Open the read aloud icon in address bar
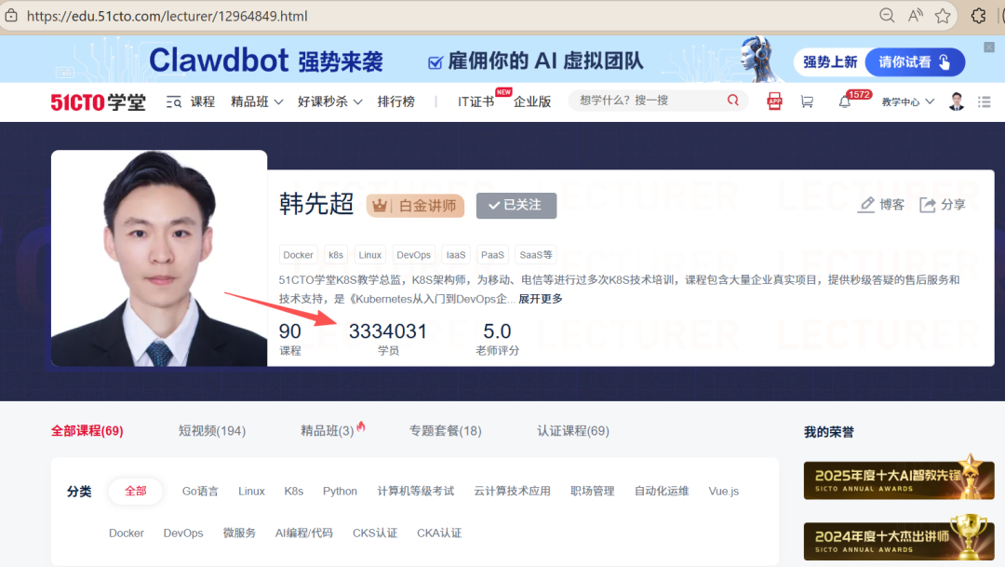This screenshot has width=1005, height=567. pyautogui.click(x=916, y=16)
